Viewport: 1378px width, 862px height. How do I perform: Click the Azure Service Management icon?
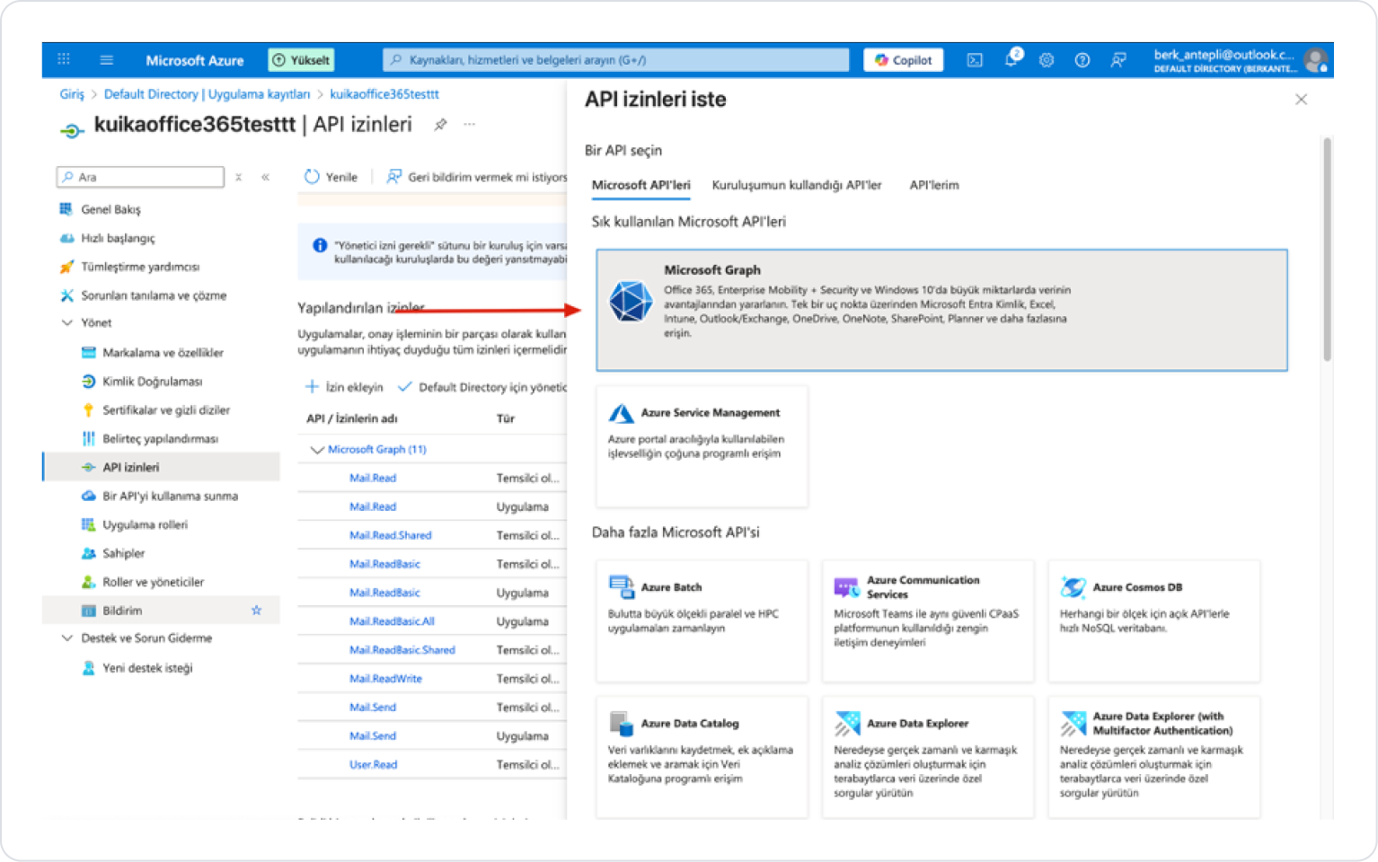[x=621, y=413]
